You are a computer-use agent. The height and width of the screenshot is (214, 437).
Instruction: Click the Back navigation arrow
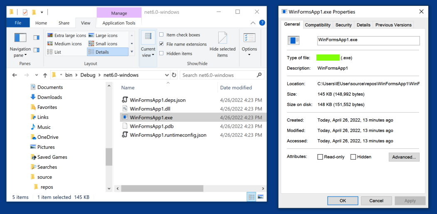(15, 75)
